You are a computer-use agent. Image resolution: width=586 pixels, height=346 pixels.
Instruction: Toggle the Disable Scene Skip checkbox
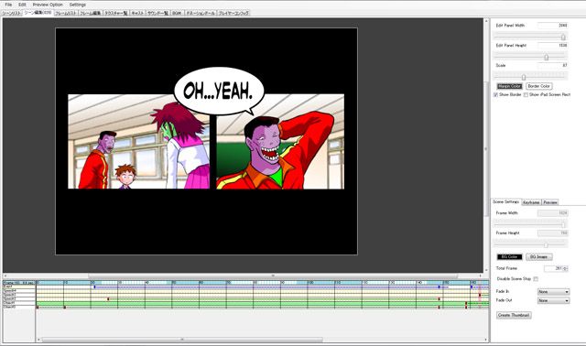click(x=536, y=279)
